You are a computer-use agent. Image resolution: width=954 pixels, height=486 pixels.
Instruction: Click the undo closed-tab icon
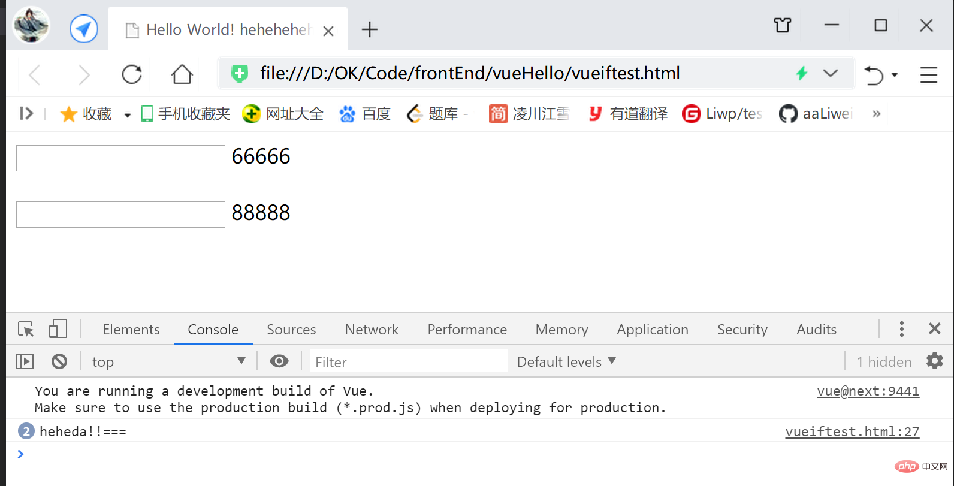[874, 75]
